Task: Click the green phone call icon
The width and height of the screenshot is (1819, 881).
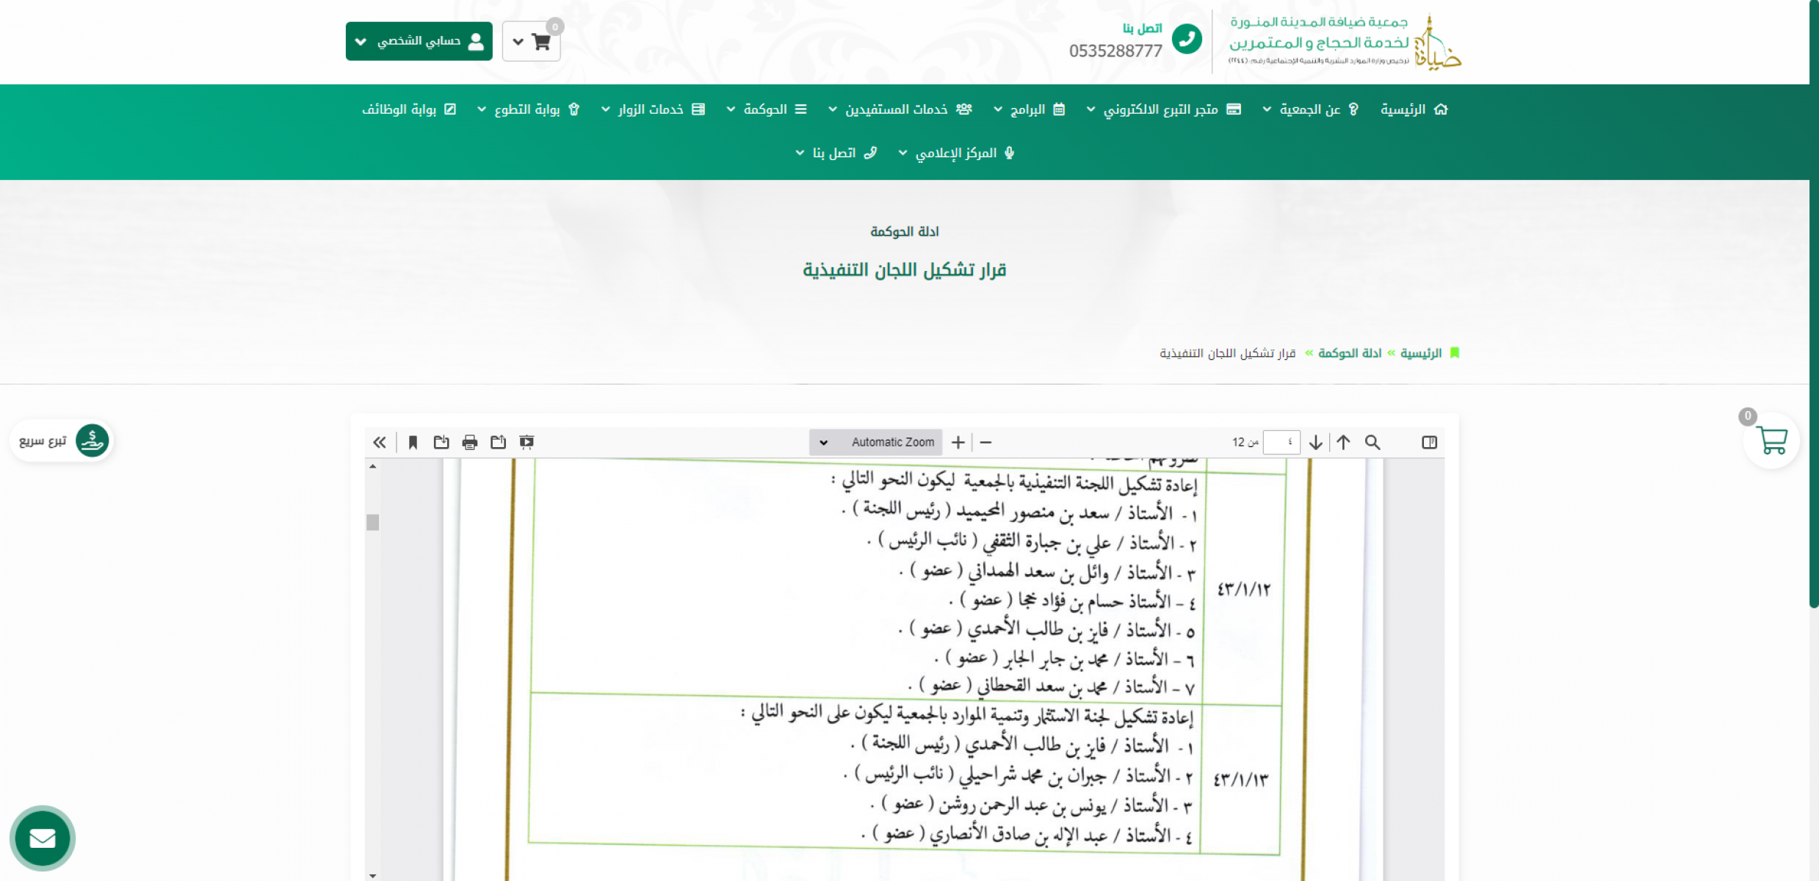Action: click(x=1186, y=39)
